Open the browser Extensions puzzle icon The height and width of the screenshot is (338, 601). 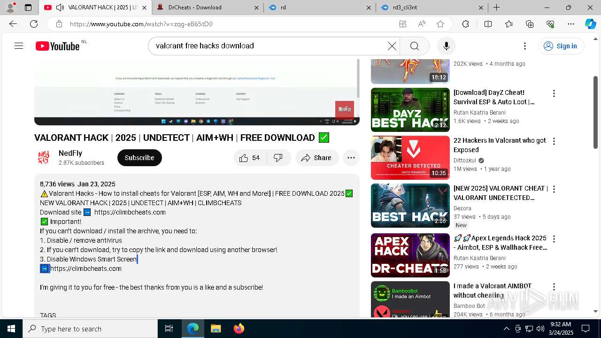tap(465, 24)
